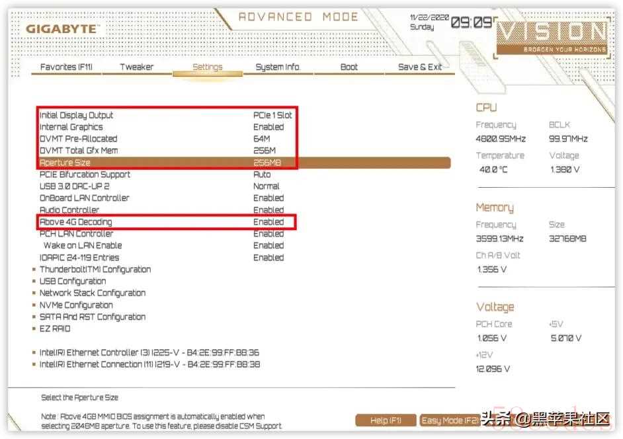623x439 pixels.
Task: Go to the Boot tab
Action: click(349, 67)
